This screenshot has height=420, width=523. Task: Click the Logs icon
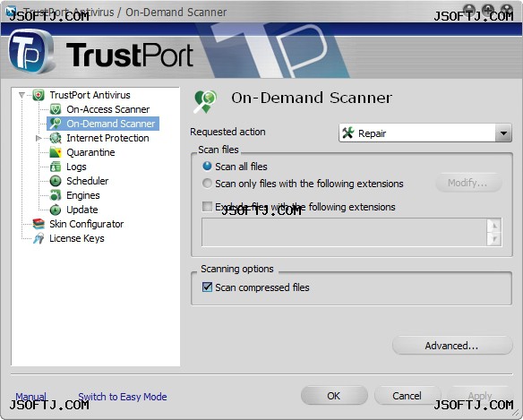coord(56,167)
